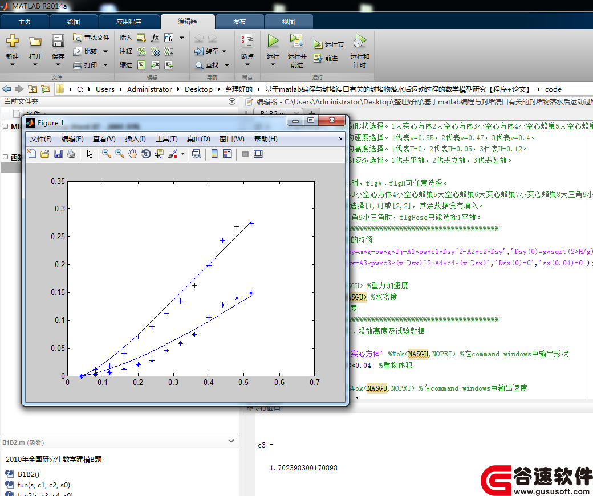Viewport: 593px width, 496px height.
Task: Click the wrap comments icon
Action: [x=169, y=51]
